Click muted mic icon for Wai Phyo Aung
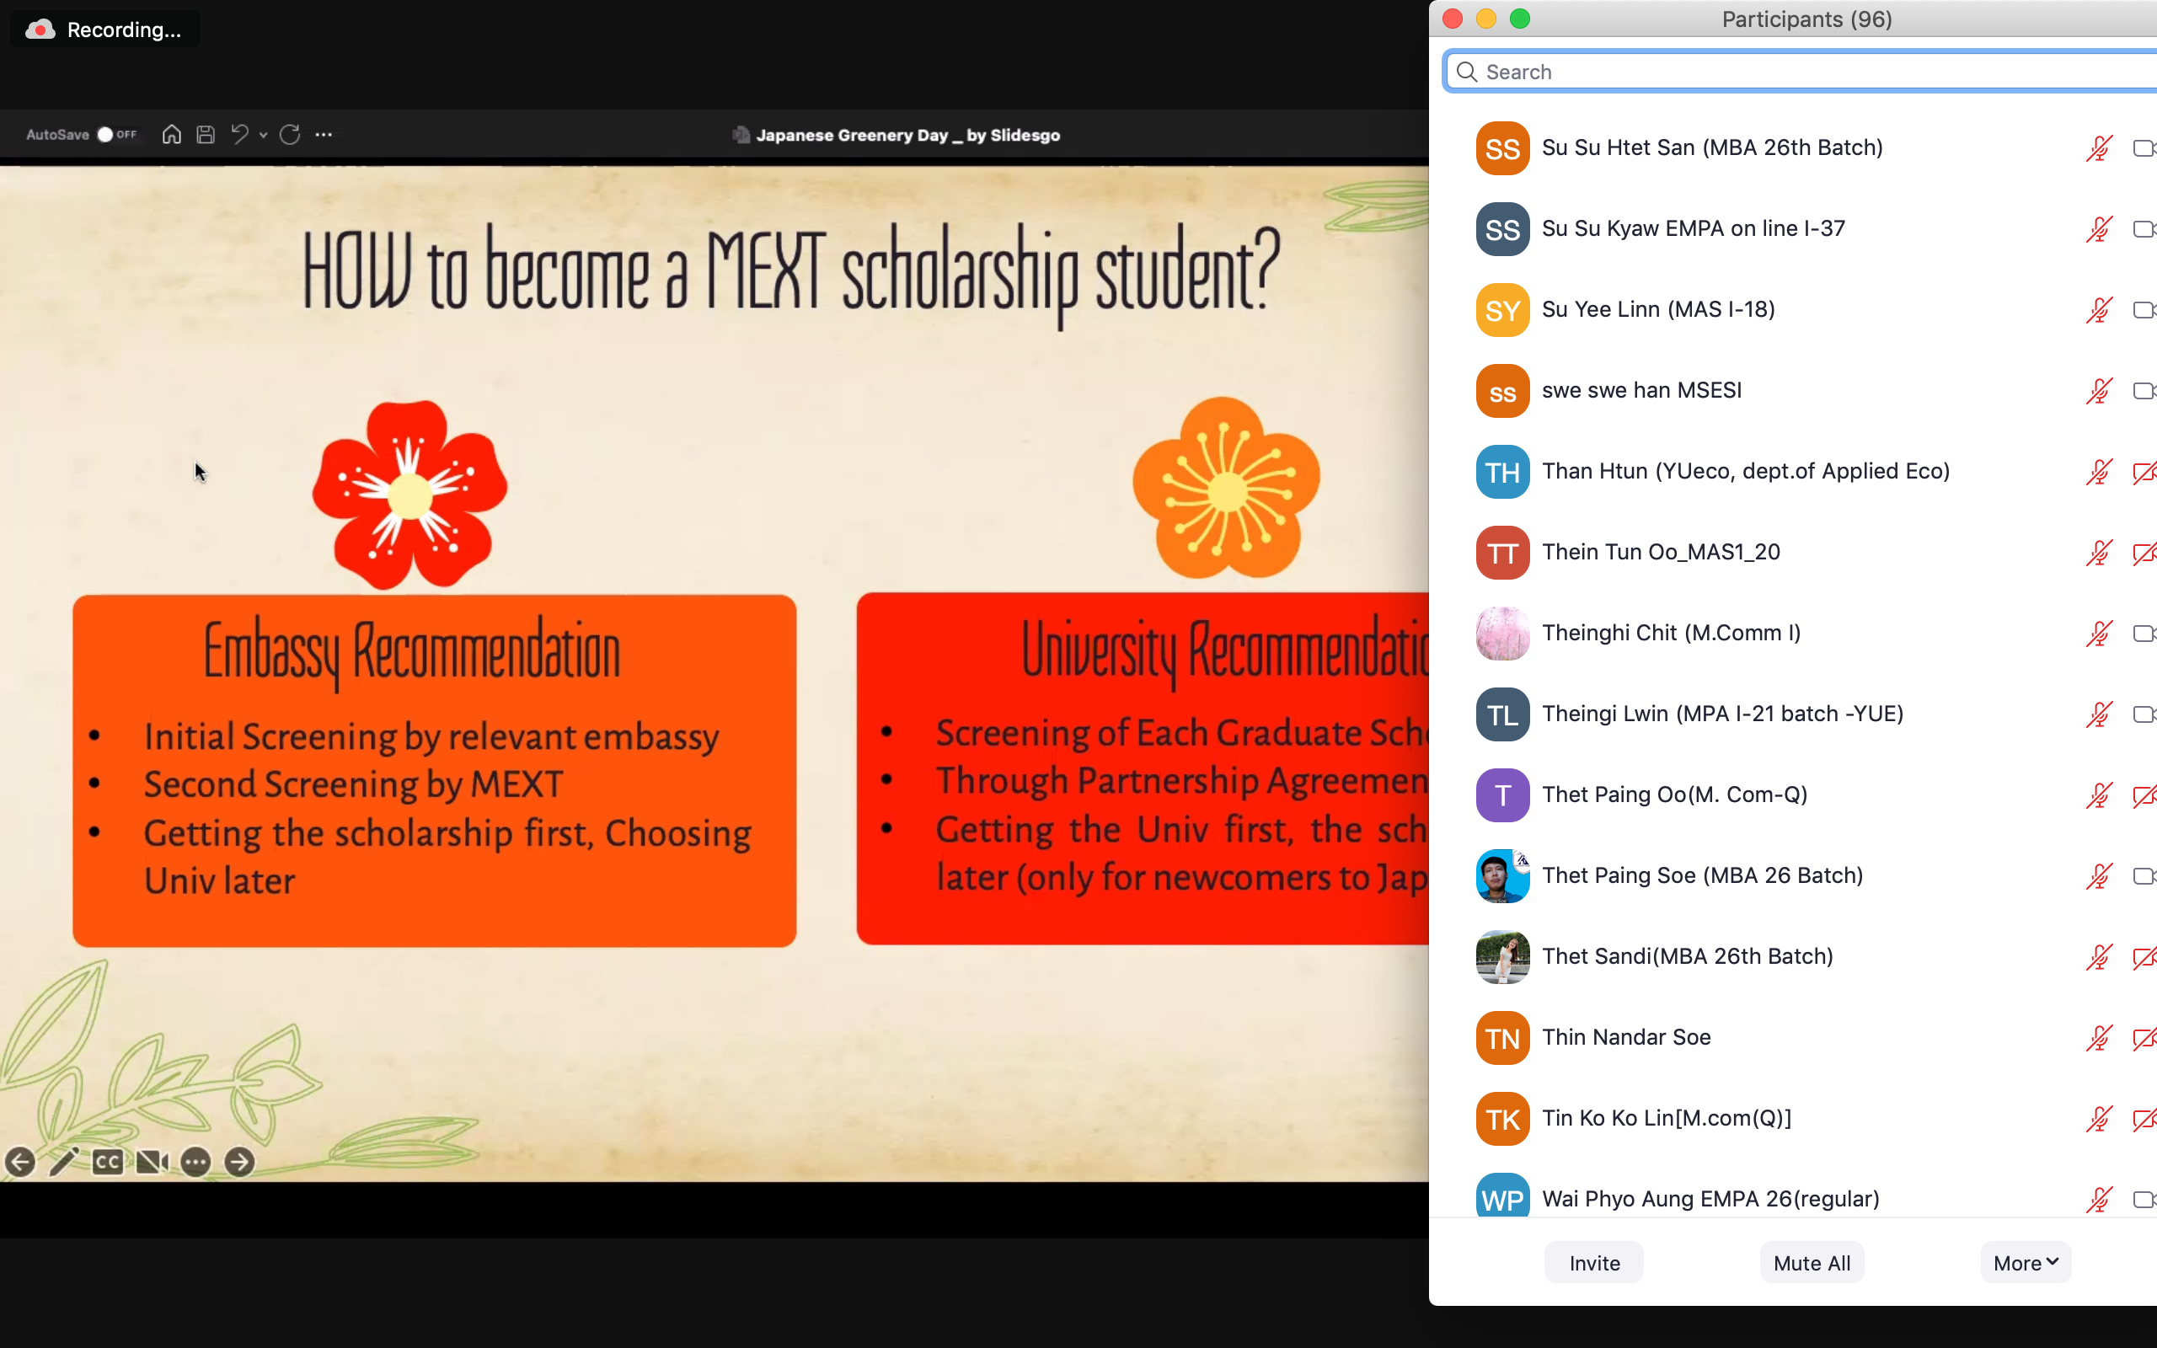Viewport: 2157px width, 1348px height. (2099, 1200)
